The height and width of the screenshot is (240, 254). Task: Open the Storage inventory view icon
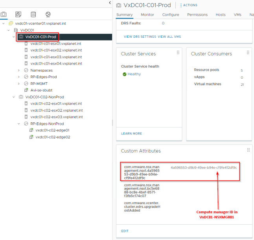click(x=33, y=15)
